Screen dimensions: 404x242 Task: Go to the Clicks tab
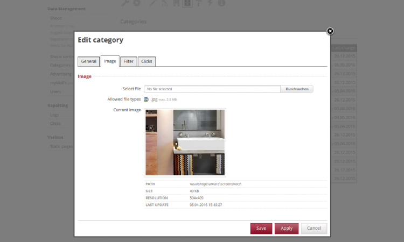[147, 61]
